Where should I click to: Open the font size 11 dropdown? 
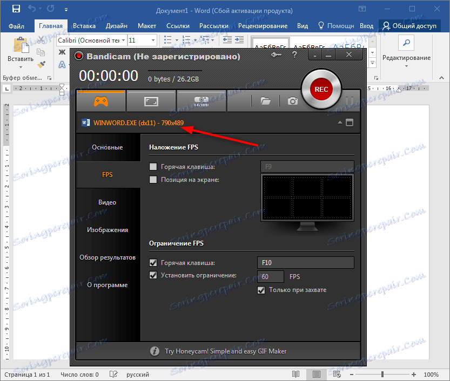point(153,40)
